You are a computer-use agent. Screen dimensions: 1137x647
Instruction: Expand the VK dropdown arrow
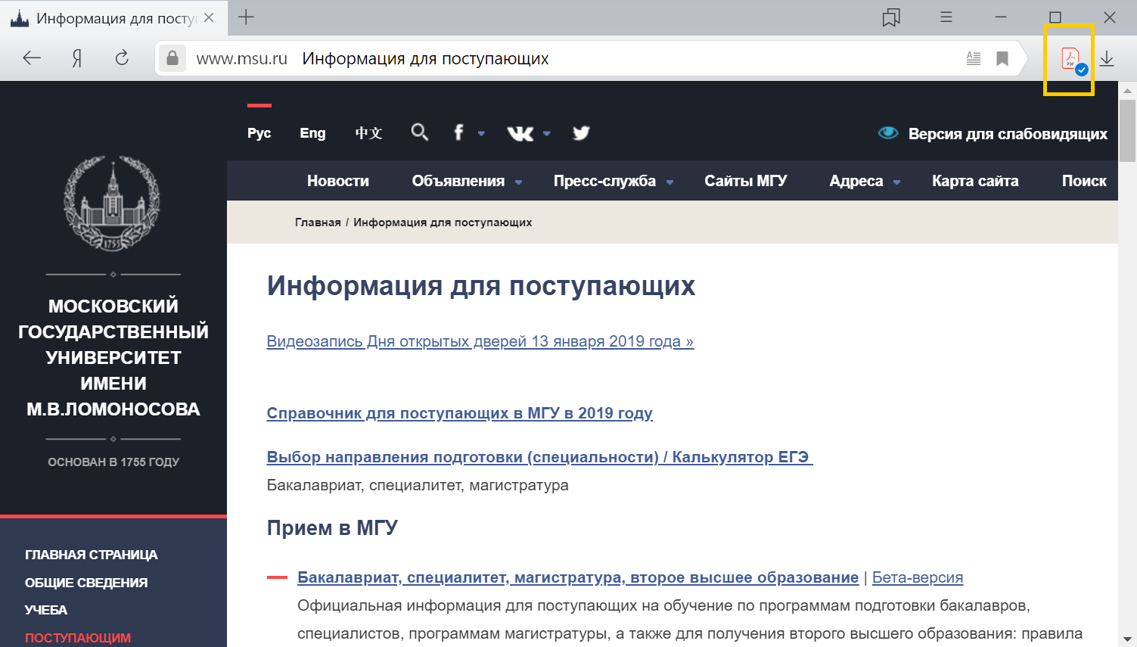click(547, 134)
